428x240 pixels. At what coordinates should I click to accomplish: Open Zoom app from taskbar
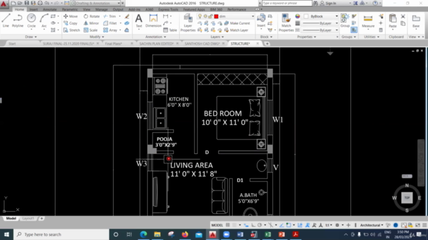pos(226,234)
